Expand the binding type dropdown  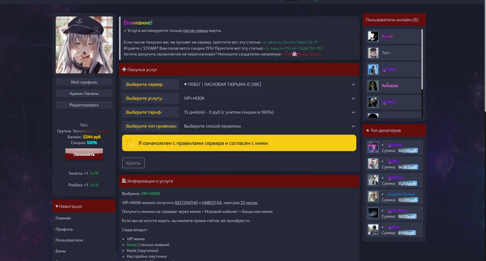coord(267,126)
